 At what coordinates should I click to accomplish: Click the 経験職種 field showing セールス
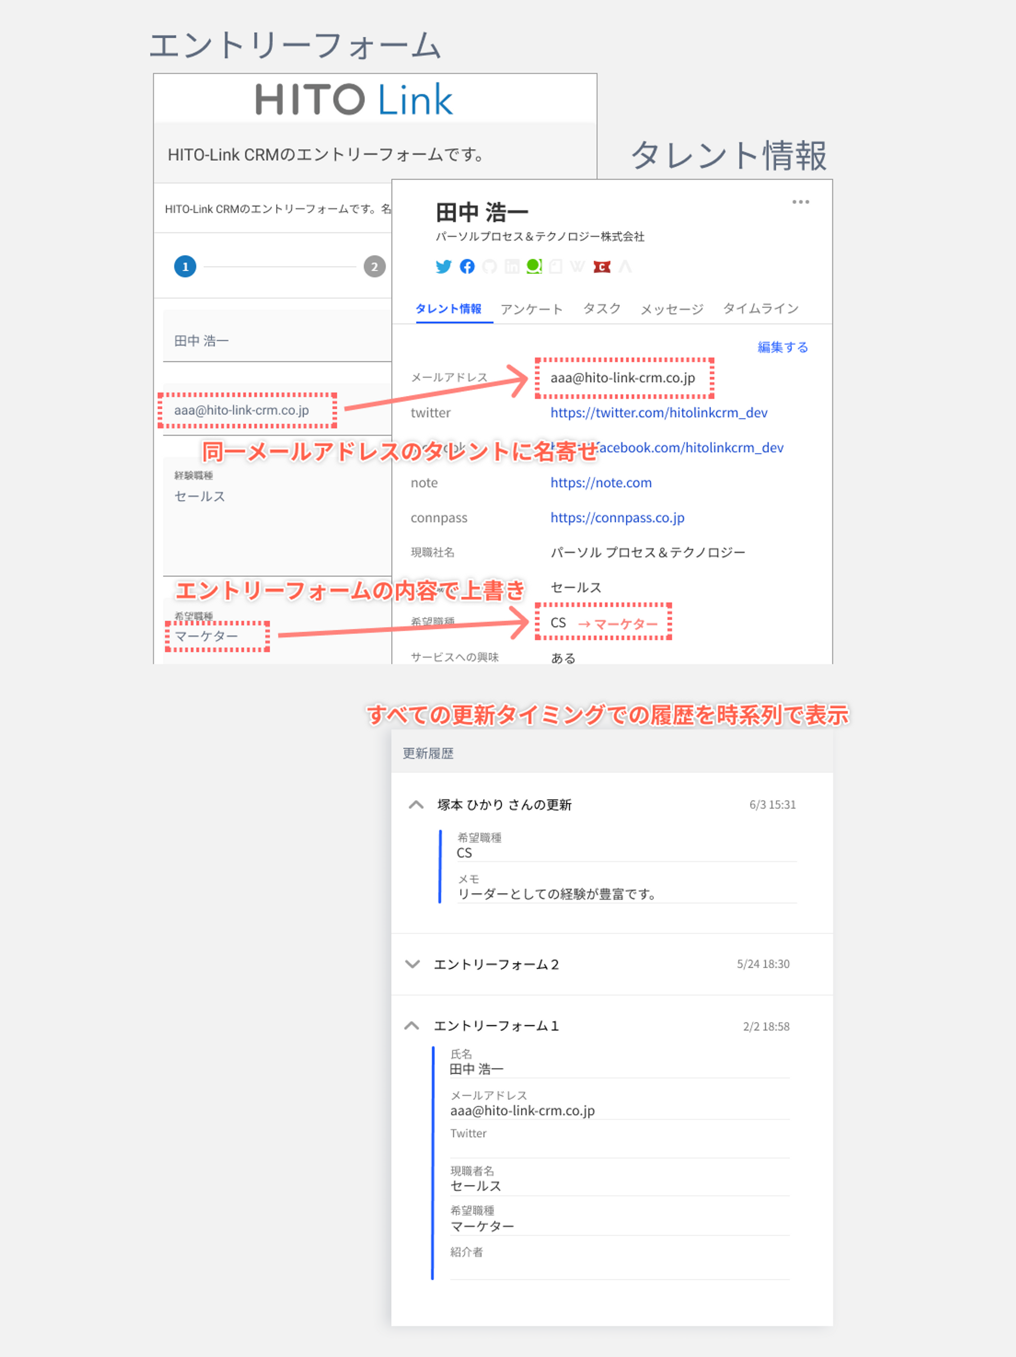coord(277,516)
